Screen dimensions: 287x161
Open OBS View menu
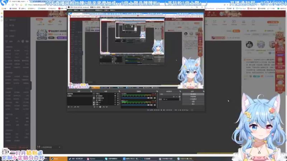coord(83,10)
